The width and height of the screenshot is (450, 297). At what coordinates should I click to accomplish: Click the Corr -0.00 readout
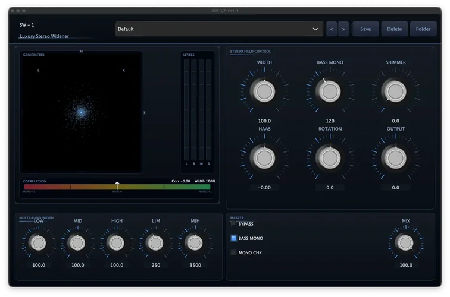tap(181, 181)
